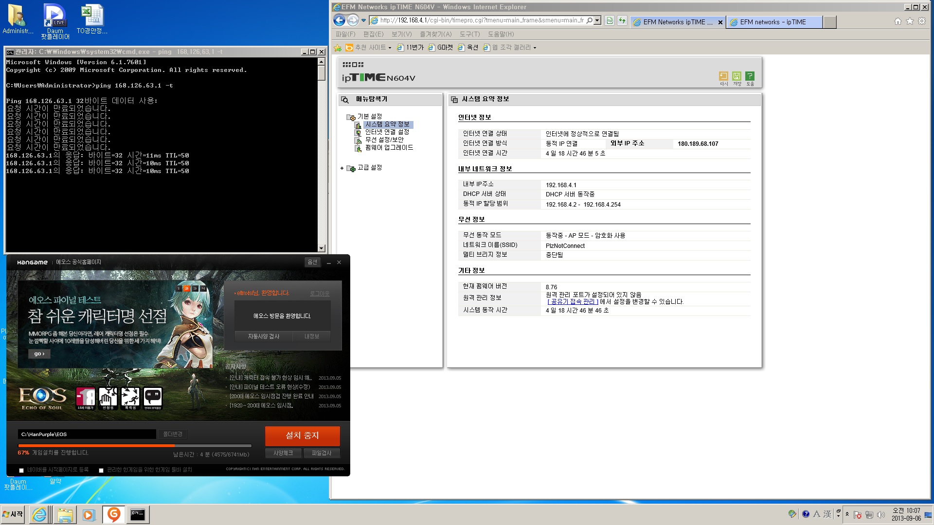Switch to cmd window from taskbar
The height and width of the screenshot is (525, 934).
pyautogui.click(x=138, y=515)
